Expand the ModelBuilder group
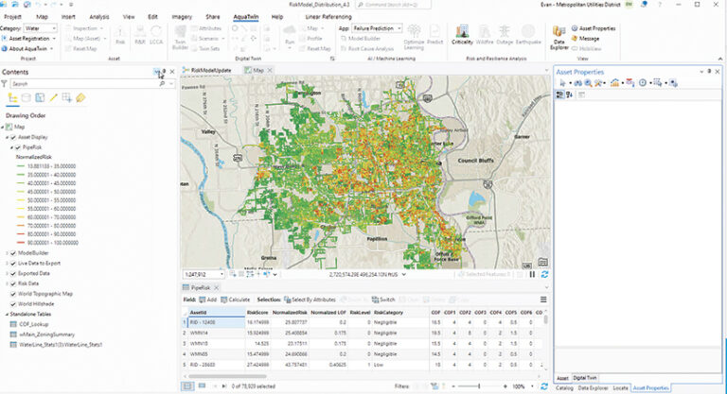Screen dimensions: 727x394 [x=7, y=253]
